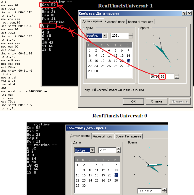Viewport: 194px width, 195px height.
Task: Click down arrow beside the 4:14:52 time field
Action: (165, 192)
